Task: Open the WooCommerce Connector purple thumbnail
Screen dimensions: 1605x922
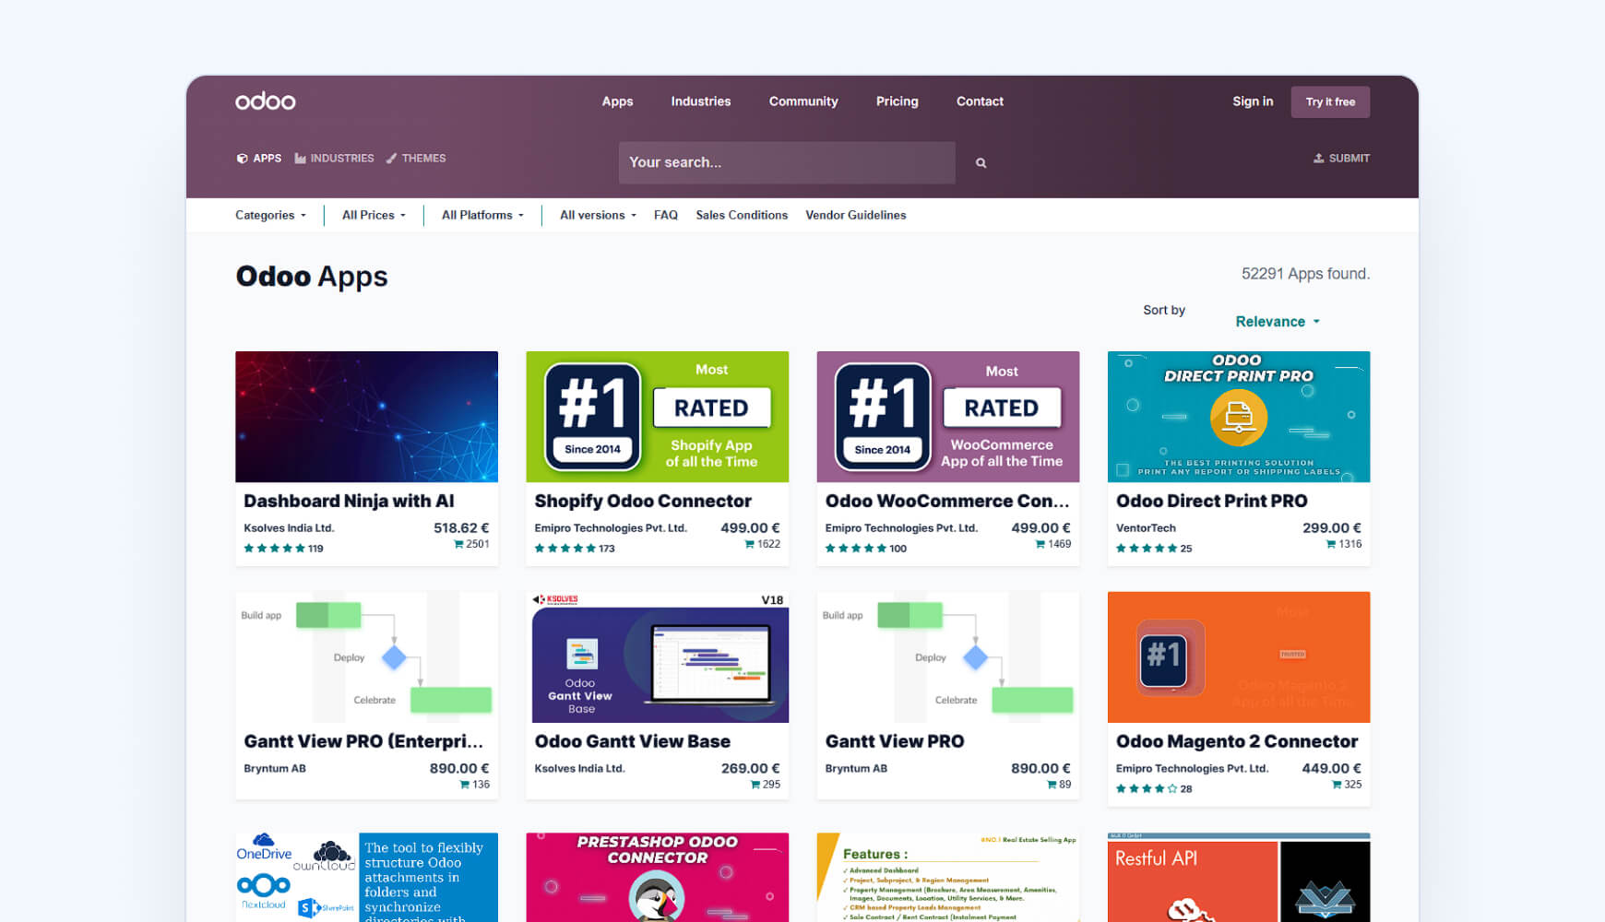Action: [x=947, y=417]
